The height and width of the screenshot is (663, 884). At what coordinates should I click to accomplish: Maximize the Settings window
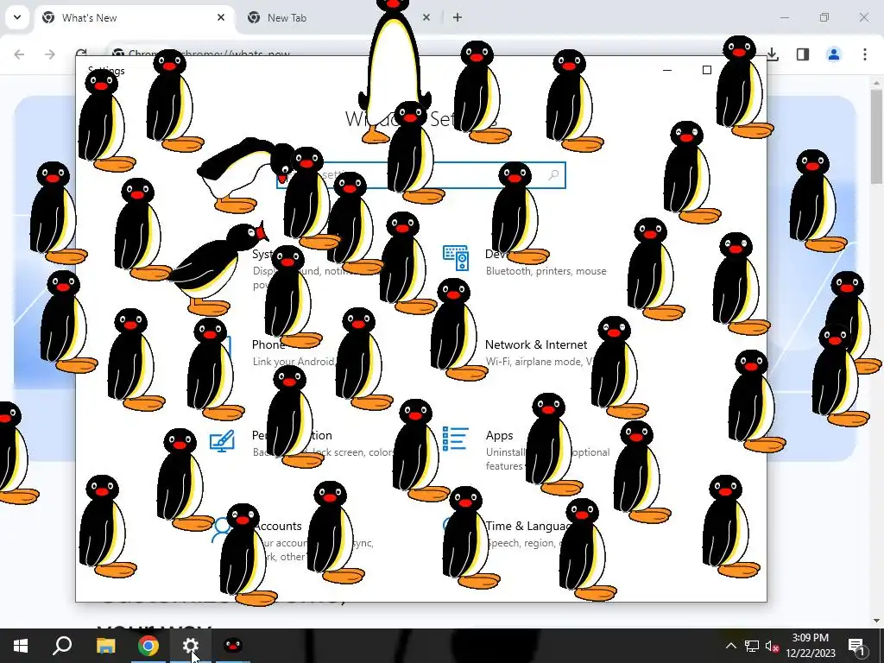click(x=707, y=70)
